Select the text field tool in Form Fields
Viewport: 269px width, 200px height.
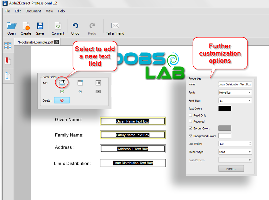tap(62, 83)
